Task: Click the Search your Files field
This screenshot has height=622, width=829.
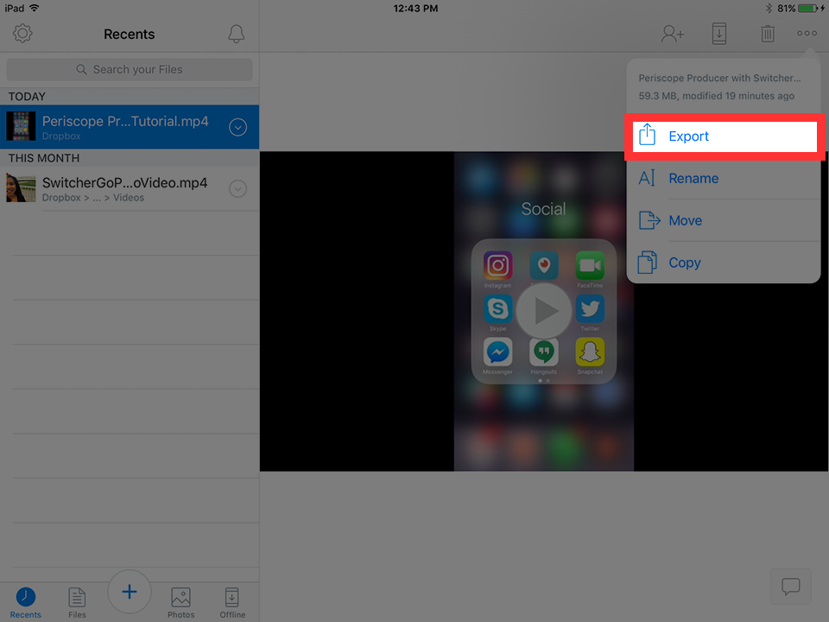Action: click(130, 69)
